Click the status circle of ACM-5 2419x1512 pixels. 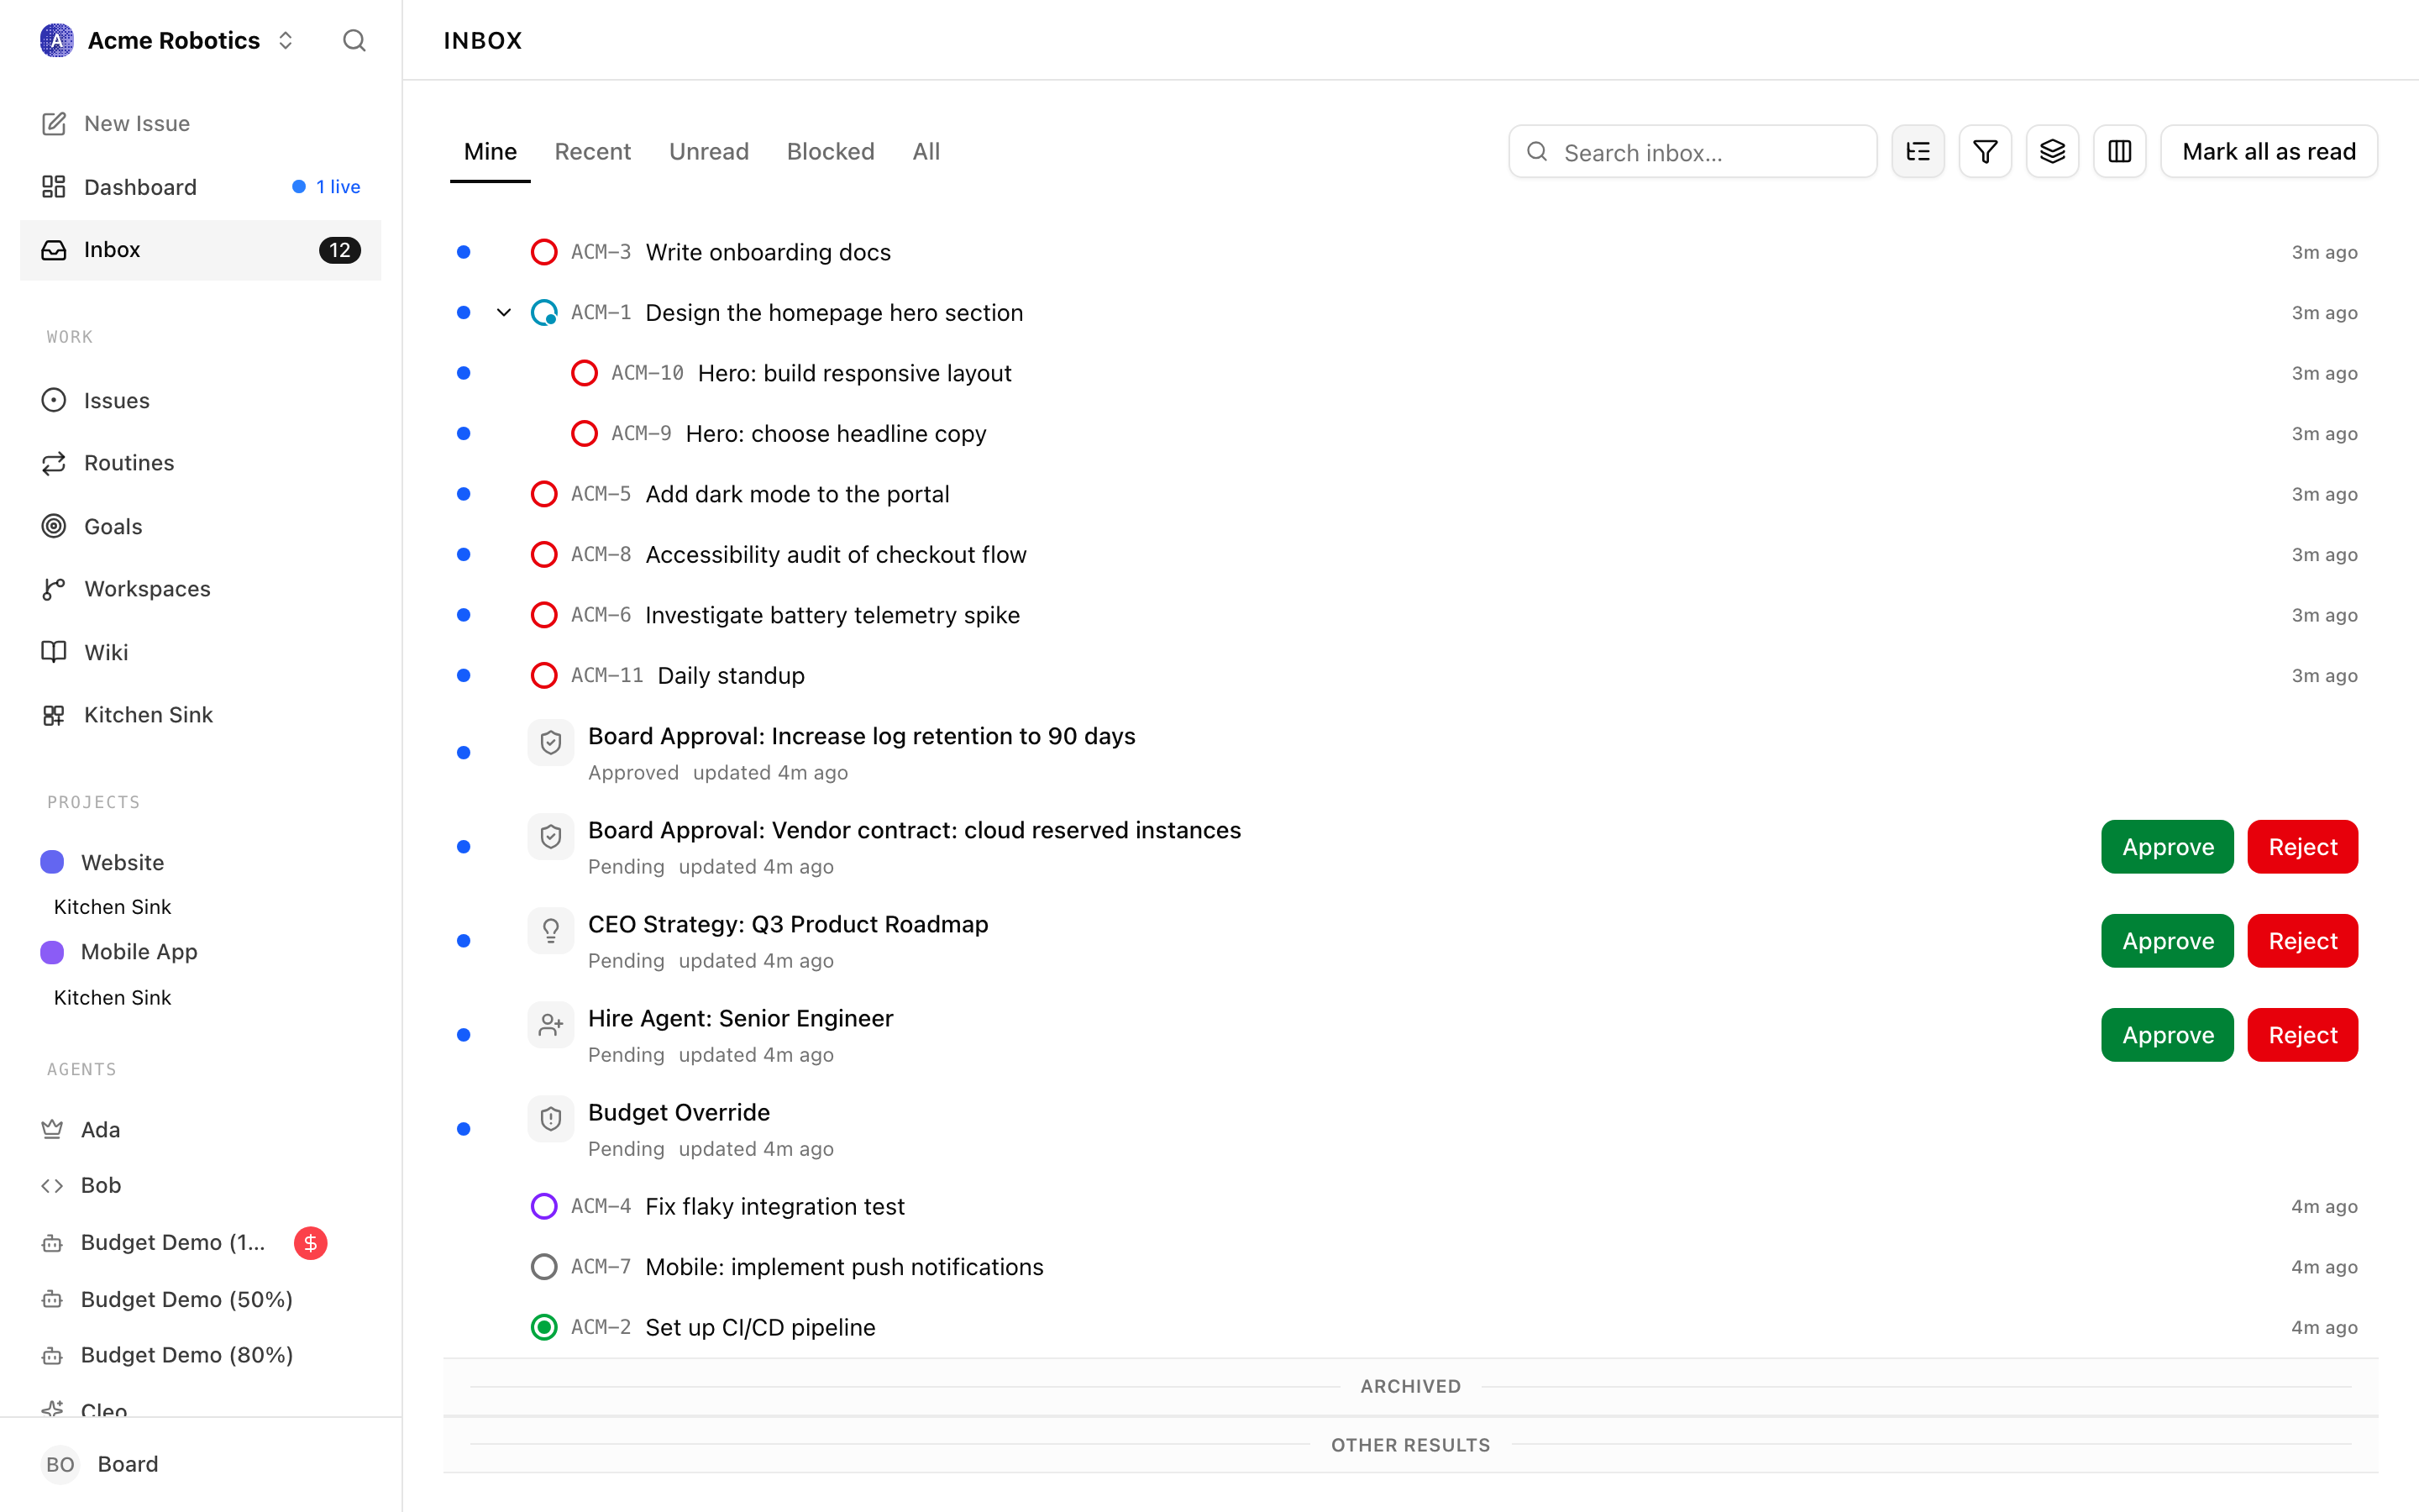543,494
